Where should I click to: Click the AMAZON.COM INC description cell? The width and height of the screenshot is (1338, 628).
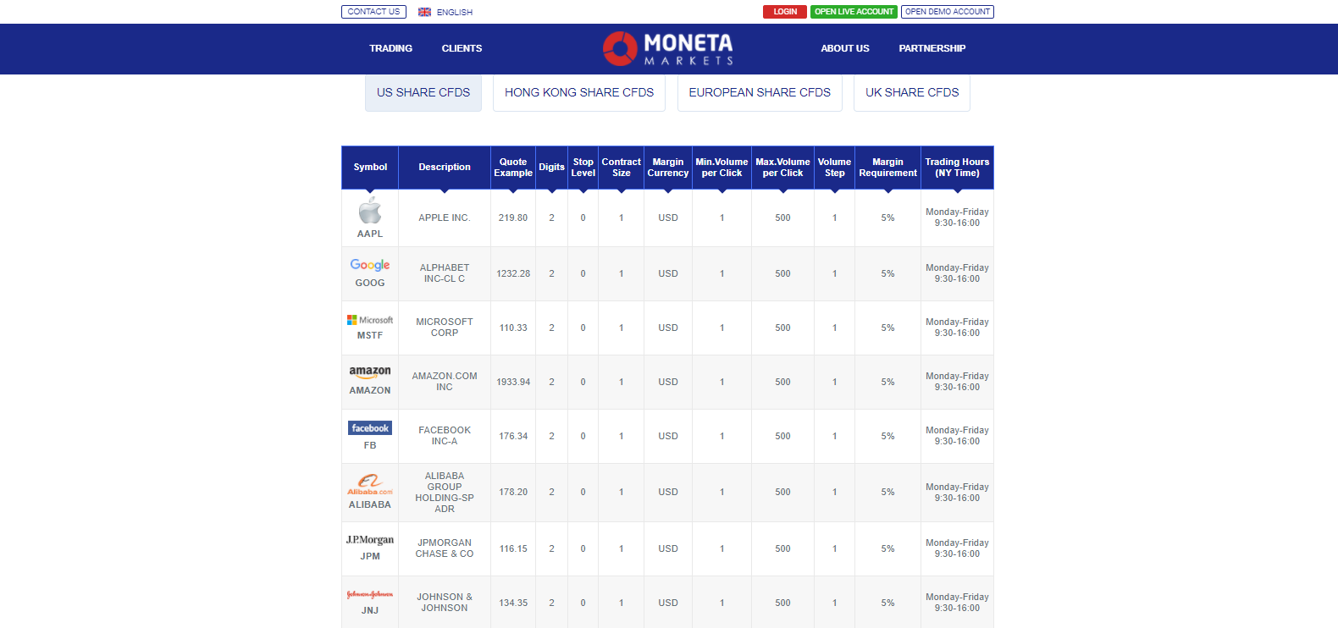click(445, 381)
